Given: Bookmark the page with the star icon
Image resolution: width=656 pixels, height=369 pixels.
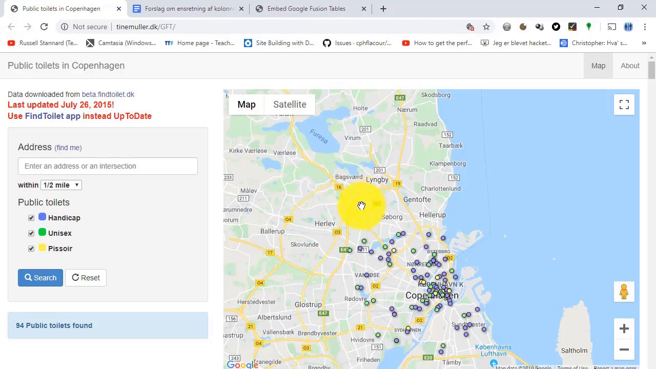Looking at the screenshot, I should (x=486, y=27).
